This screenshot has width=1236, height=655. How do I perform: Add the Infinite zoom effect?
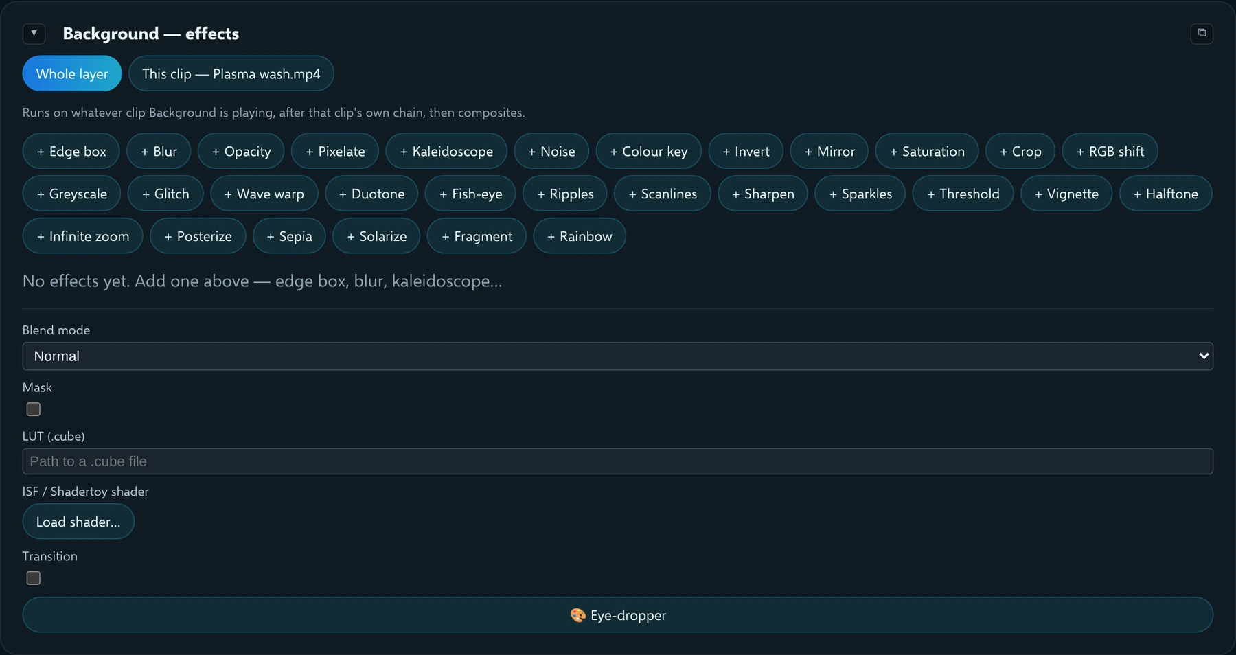(x=83, y=236)
